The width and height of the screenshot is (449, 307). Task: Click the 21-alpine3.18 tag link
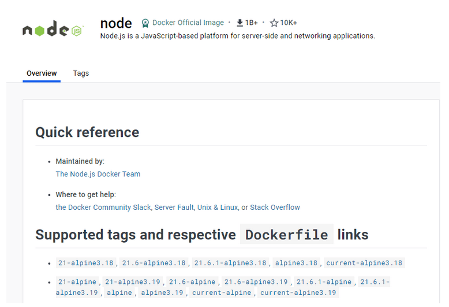click(86, 263)
